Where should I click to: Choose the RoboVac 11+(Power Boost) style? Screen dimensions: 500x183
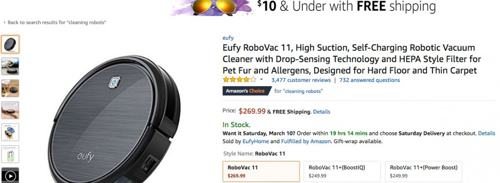point(423,171)
